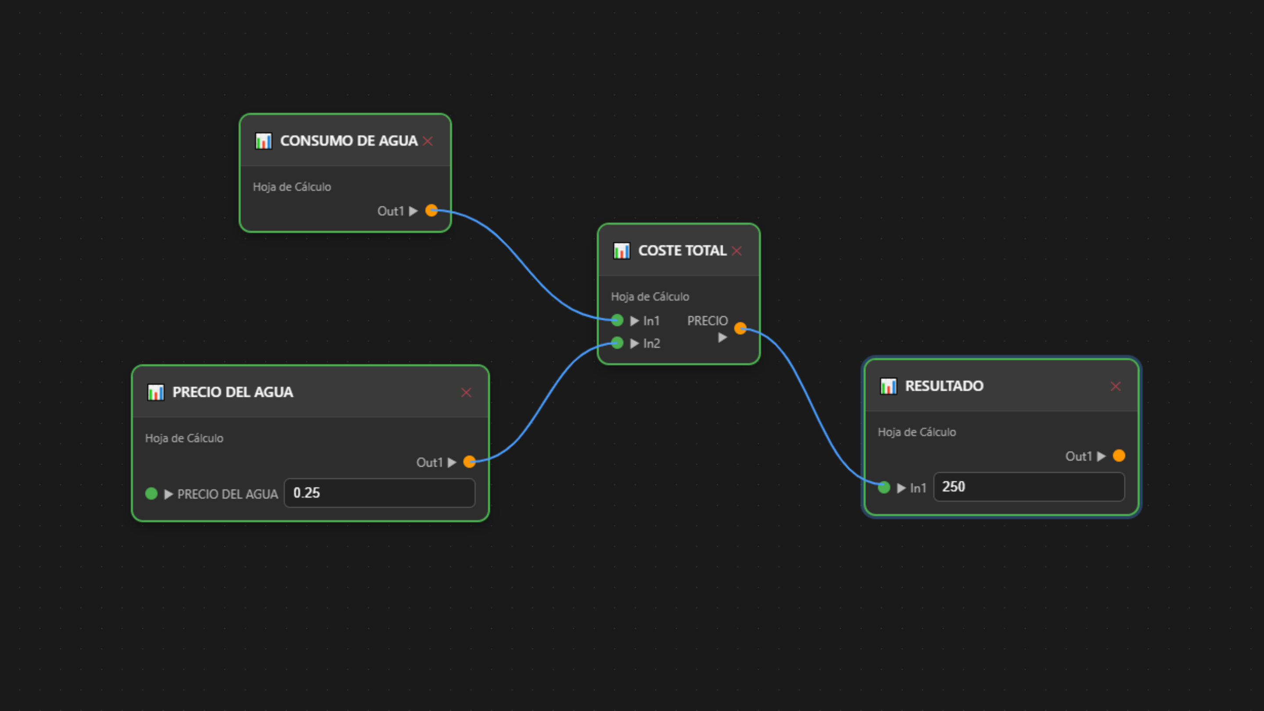Click the arrow beside In1 on RESULTADO node
This screenshot has height=711, width=1264.
tap(901, 488)
